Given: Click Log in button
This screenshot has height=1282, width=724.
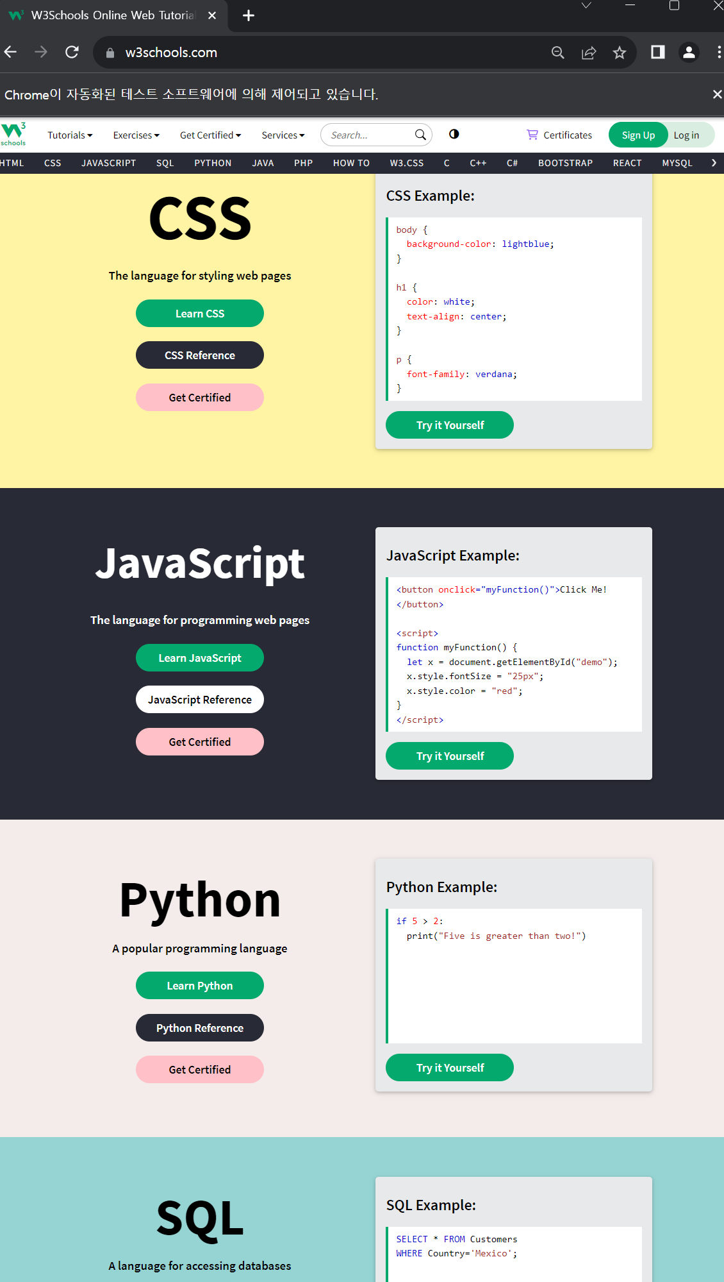Looking at the screenshot, I should pos(686,135).
